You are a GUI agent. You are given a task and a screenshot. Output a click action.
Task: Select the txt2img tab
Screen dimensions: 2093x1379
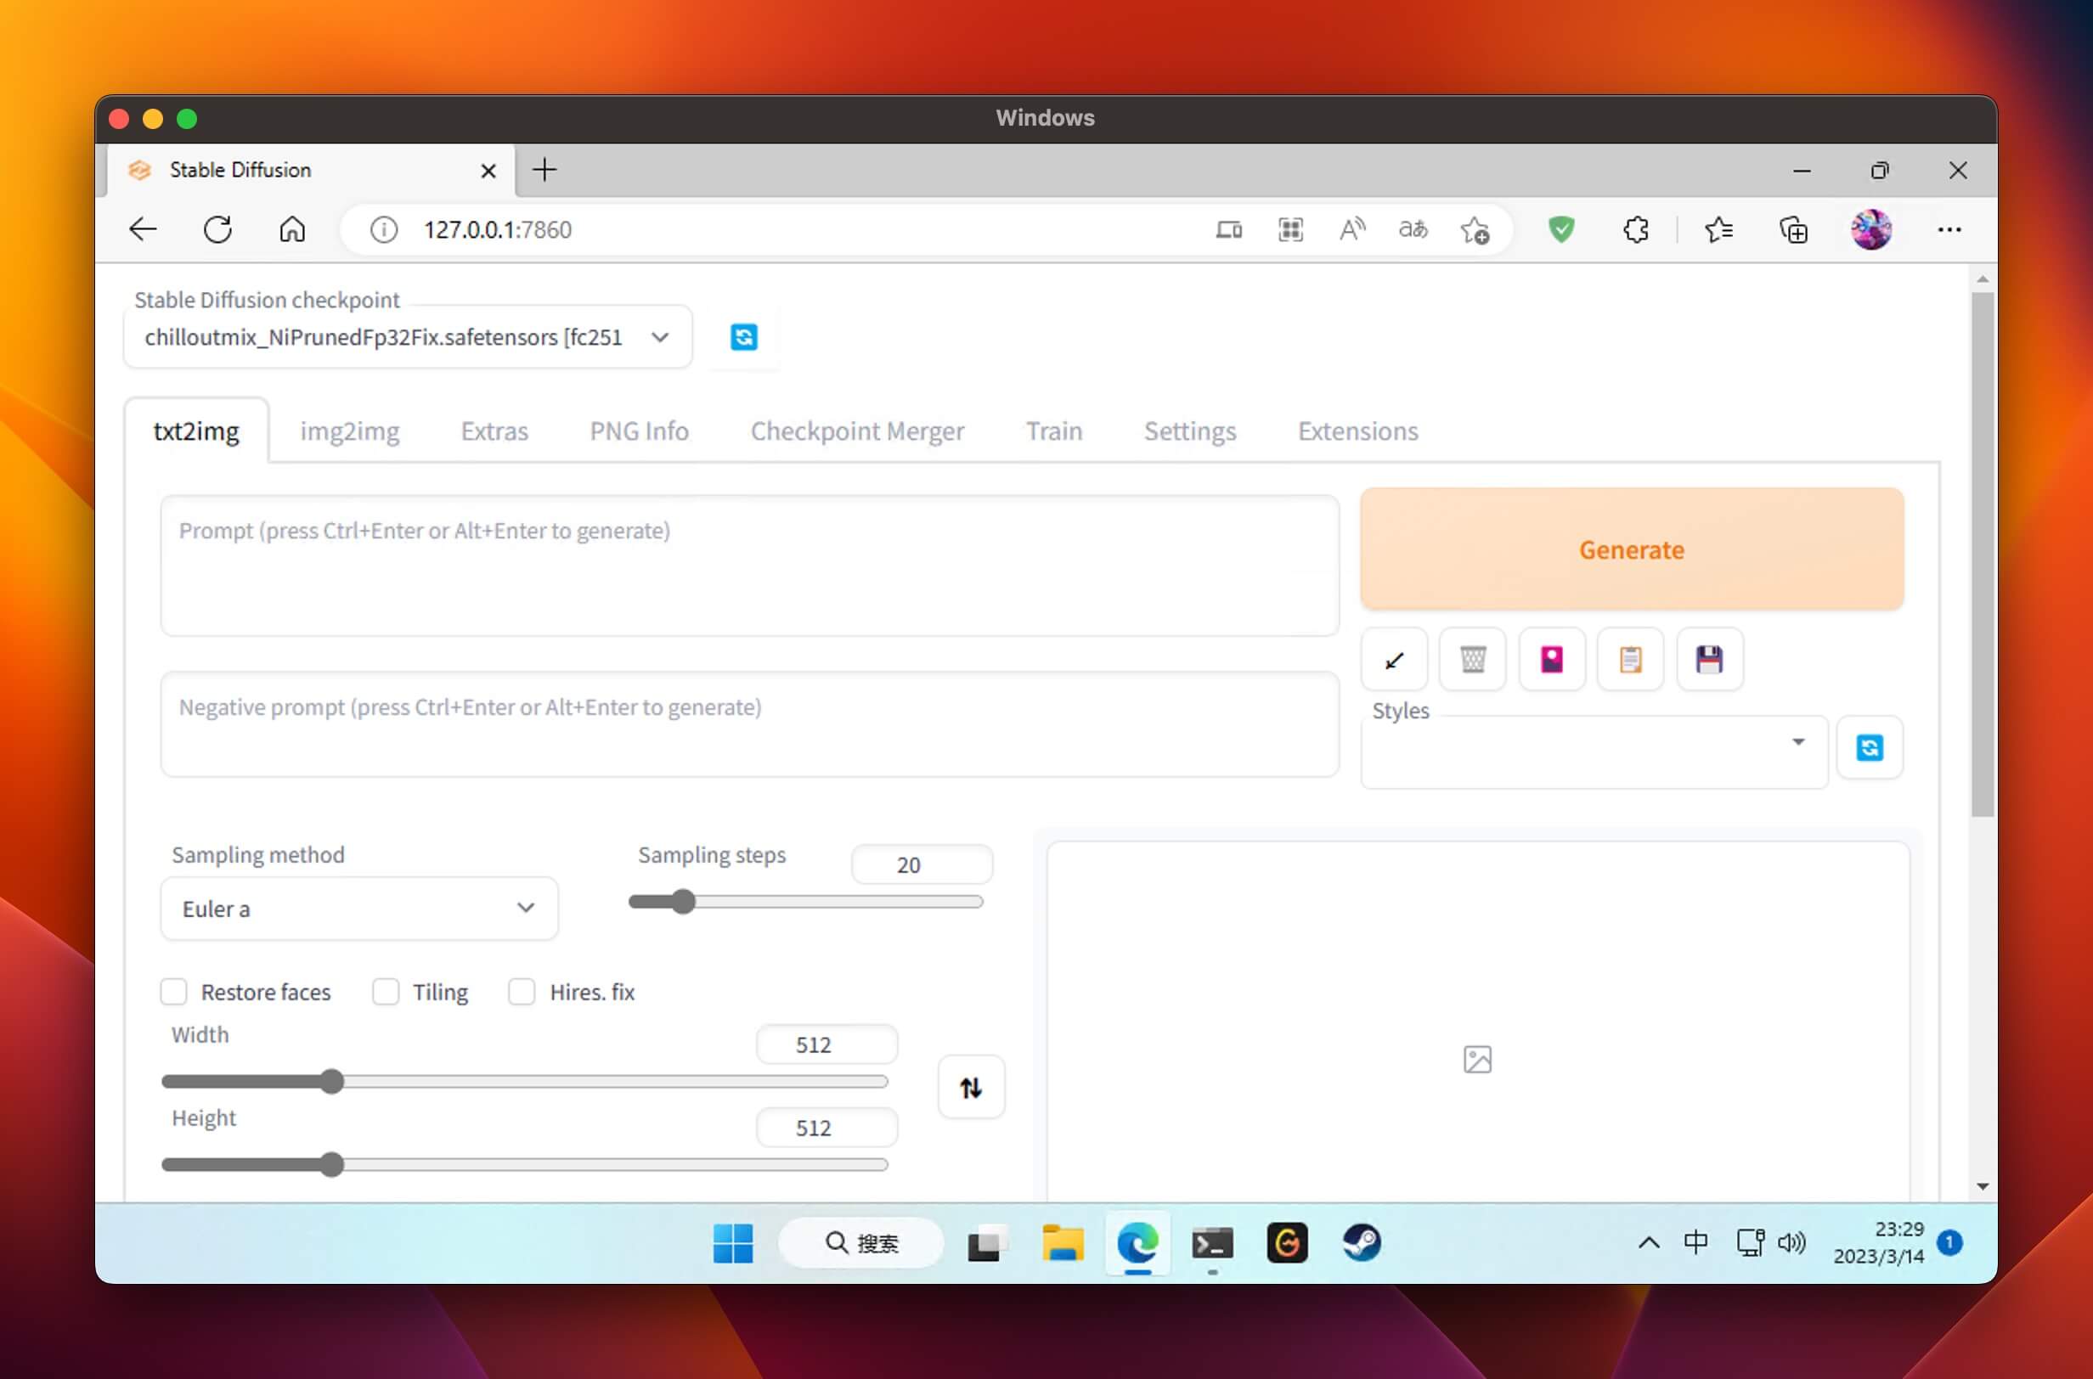[196, 431]
